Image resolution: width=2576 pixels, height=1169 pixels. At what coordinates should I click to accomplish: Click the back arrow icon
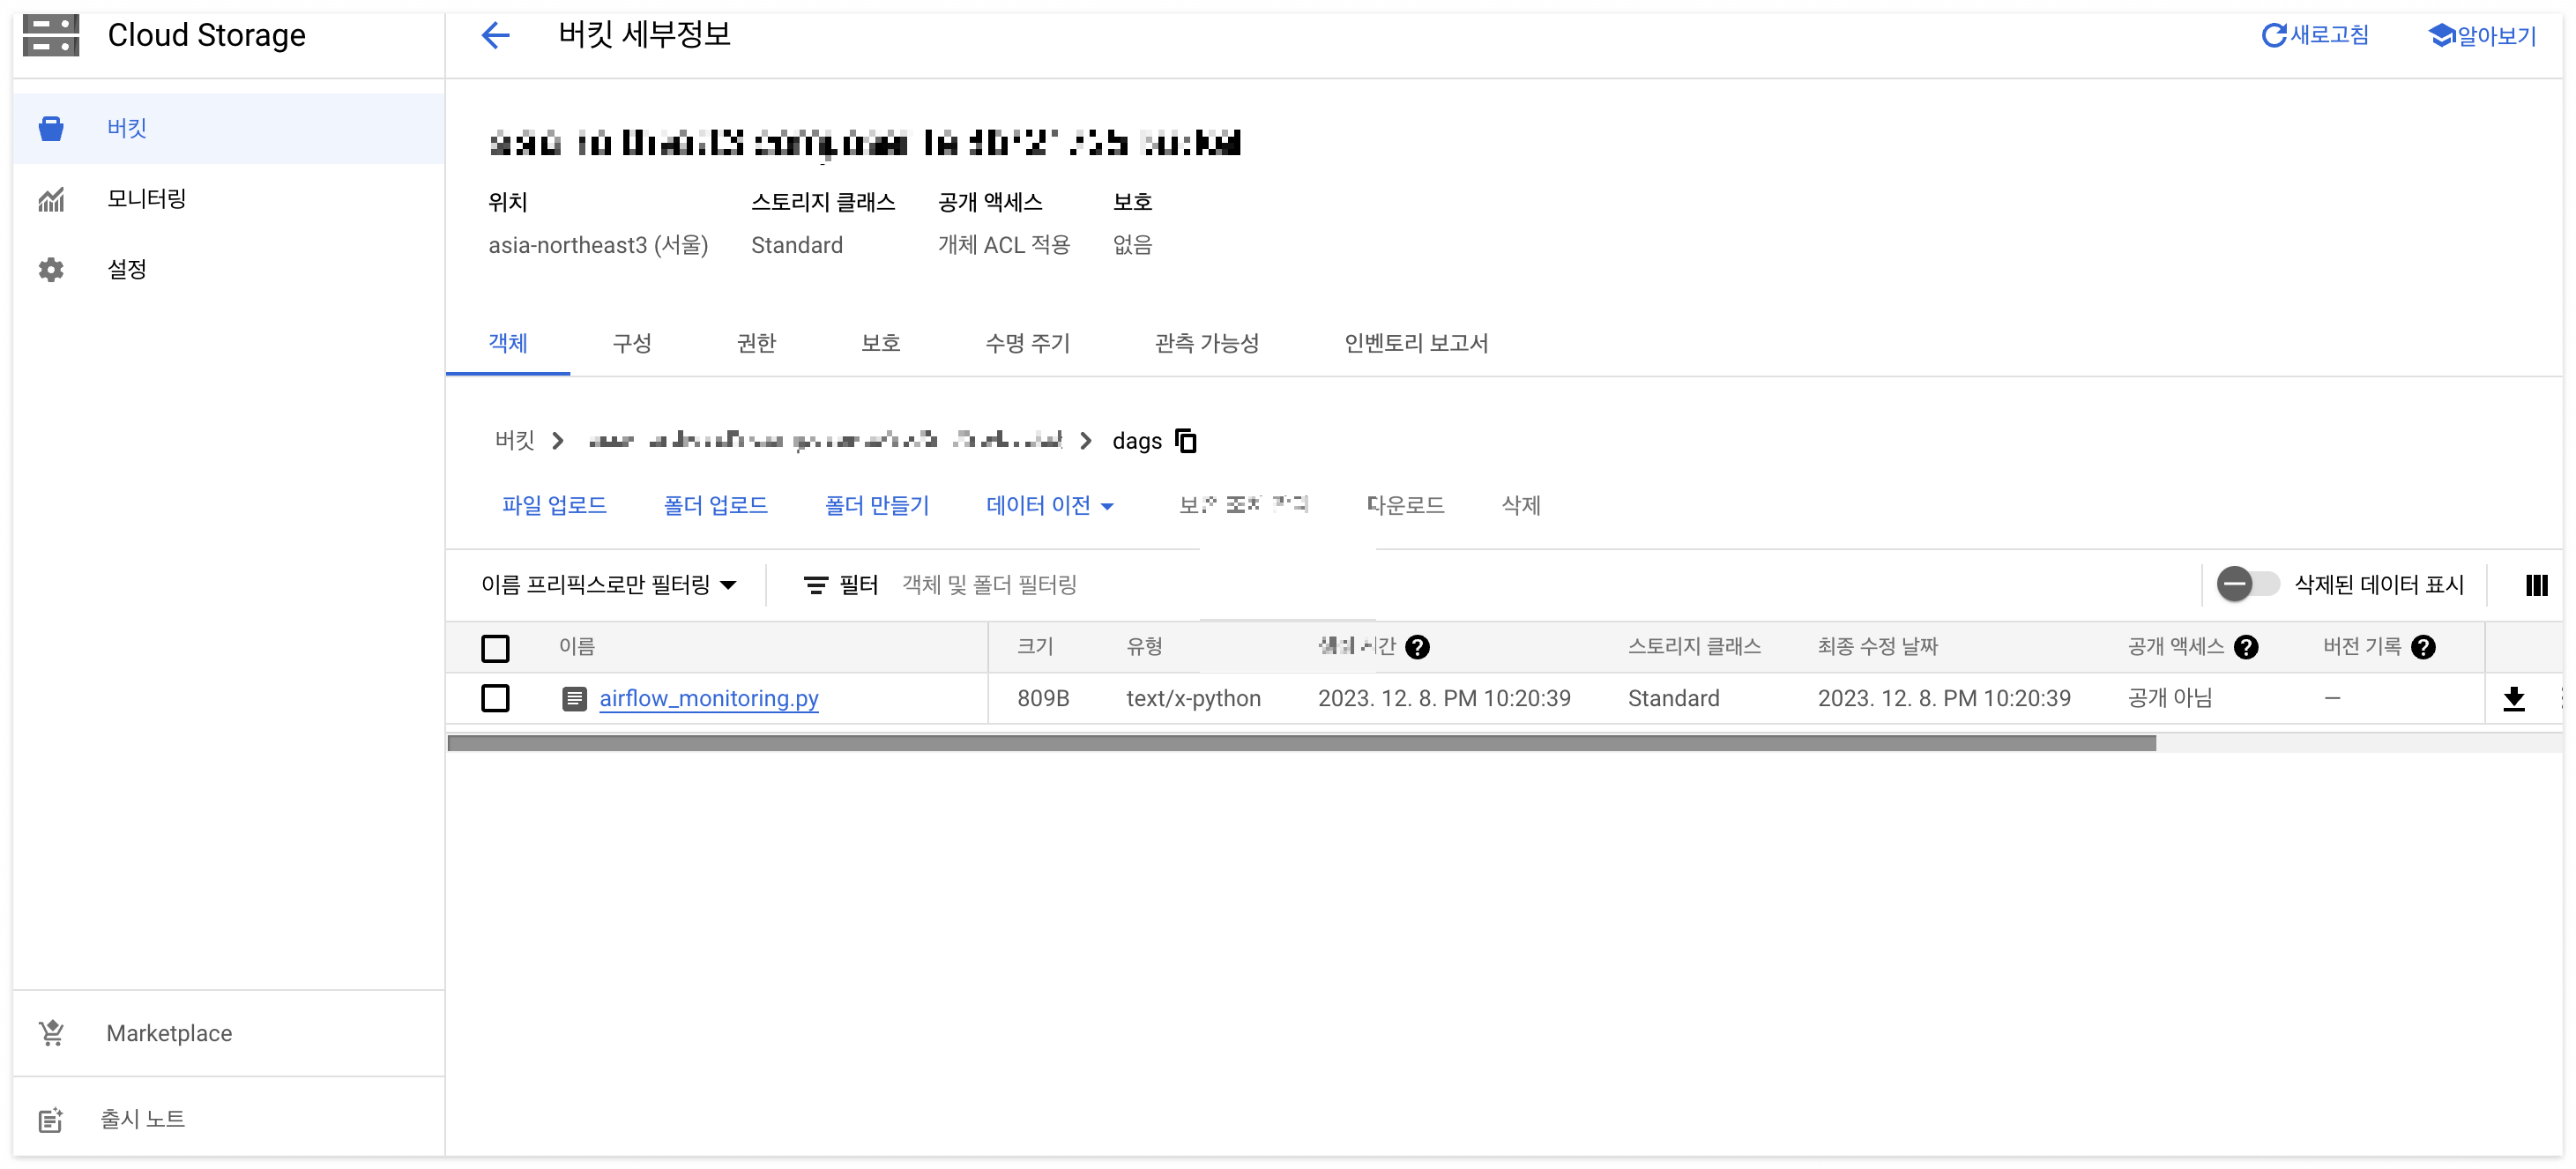click(x=495, y=36)
